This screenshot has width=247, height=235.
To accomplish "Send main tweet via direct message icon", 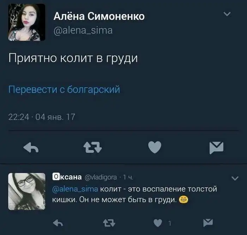I will click(216, 148).
